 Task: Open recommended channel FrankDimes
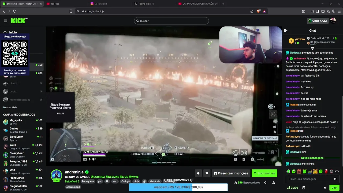point(23,180)
